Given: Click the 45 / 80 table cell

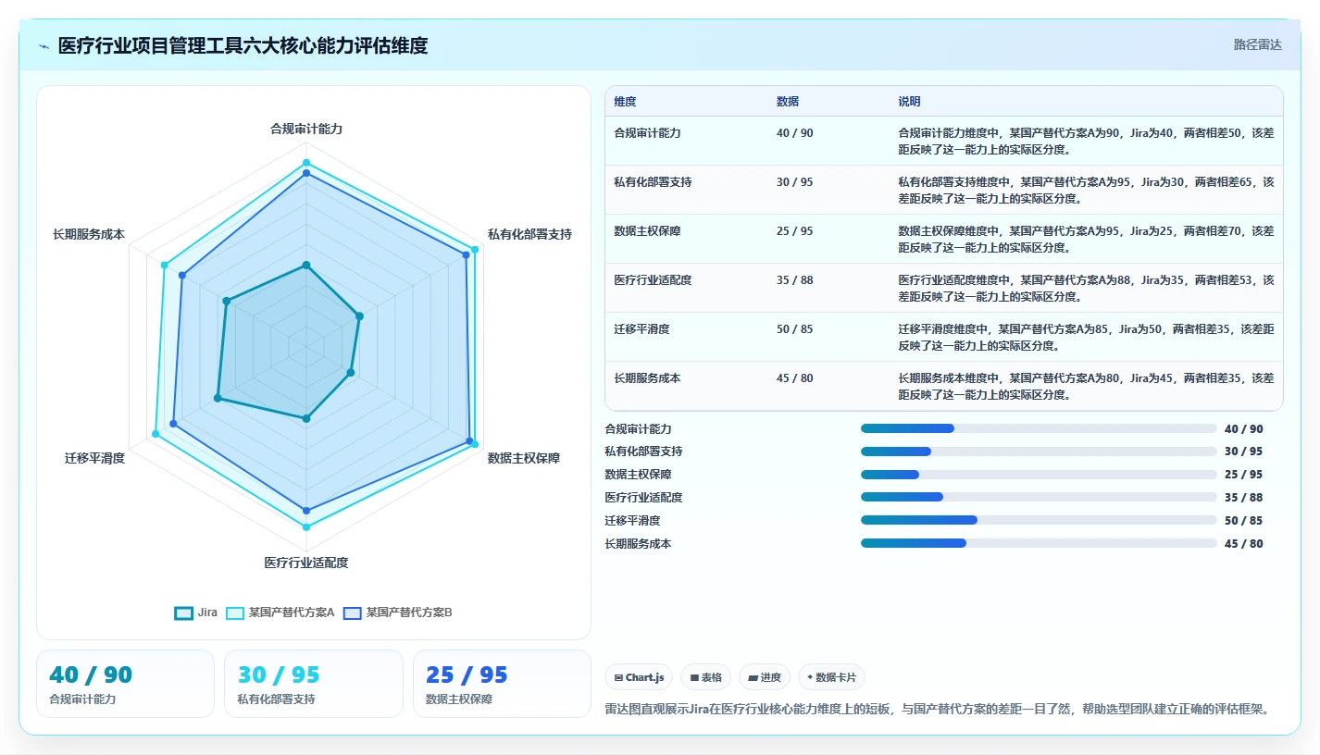Looking at the screenshot, I should pyautogui.click(x=795, y=378).
